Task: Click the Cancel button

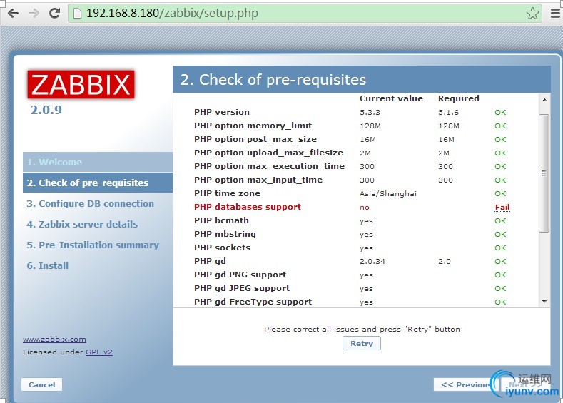Action: [x=41, y=384]
